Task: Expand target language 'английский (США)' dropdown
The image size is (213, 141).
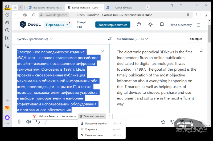Action: 132,39
